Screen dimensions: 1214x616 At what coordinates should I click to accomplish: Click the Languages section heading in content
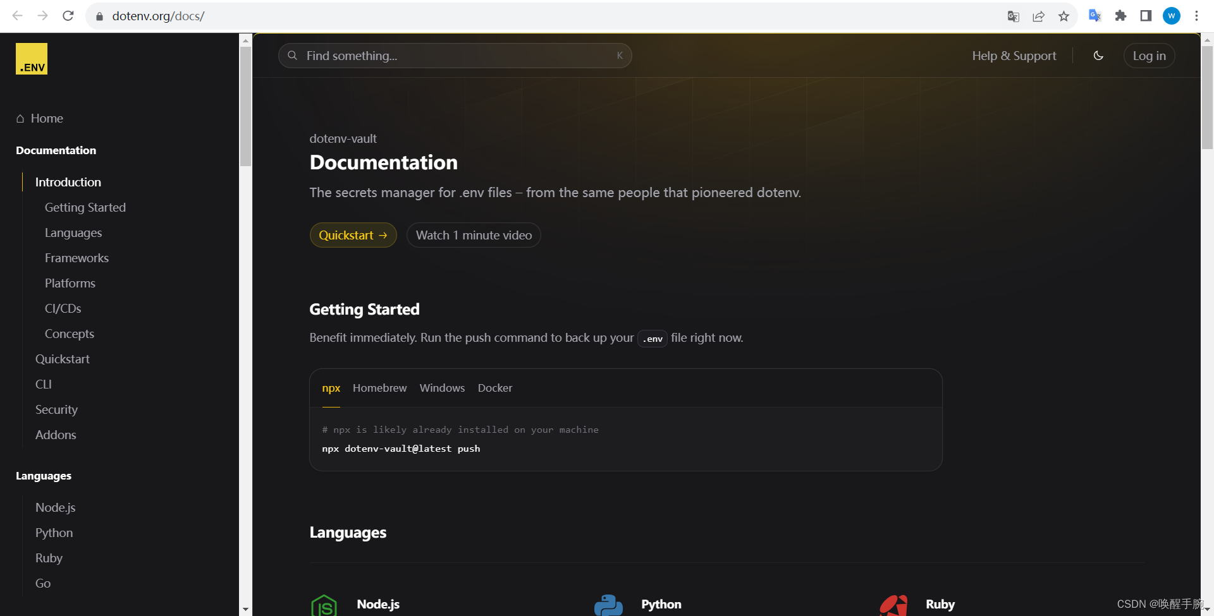click(x=348, y=533)
